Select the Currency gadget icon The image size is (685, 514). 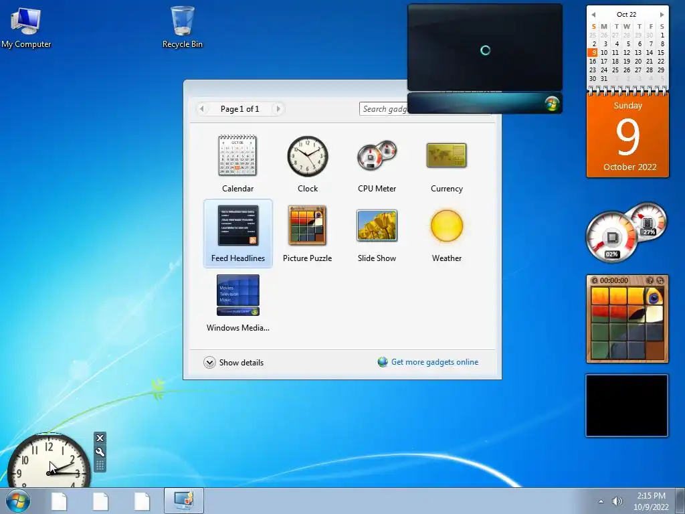(x=446, y=155)
